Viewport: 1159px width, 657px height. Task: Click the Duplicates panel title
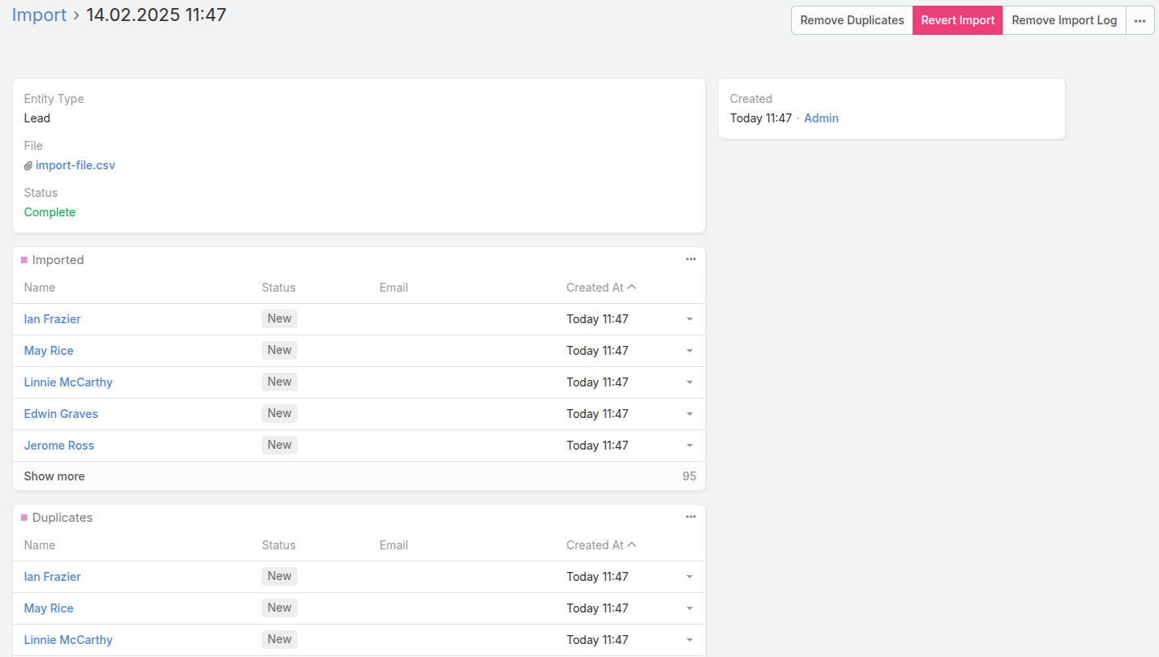point(62,518)
